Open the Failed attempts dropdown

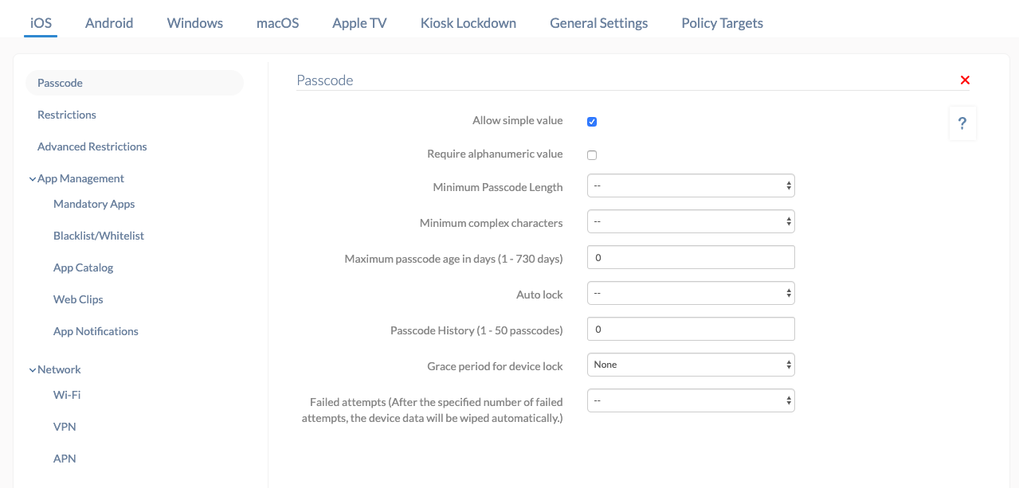(691, 400)
